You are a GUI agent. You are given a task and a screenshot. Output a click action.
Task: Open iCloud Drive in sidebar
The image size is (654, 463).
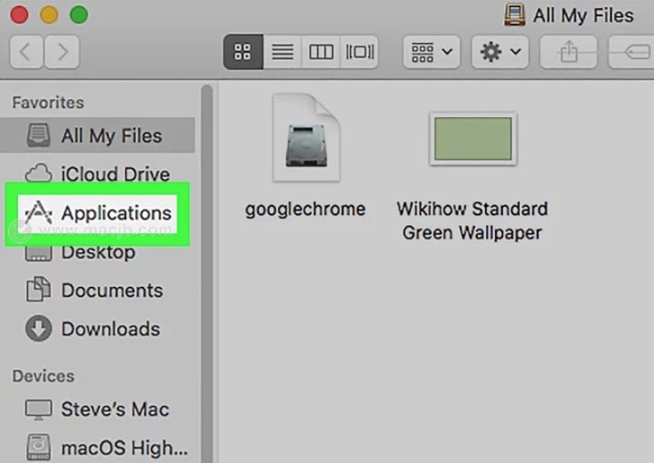click(97, 173)
